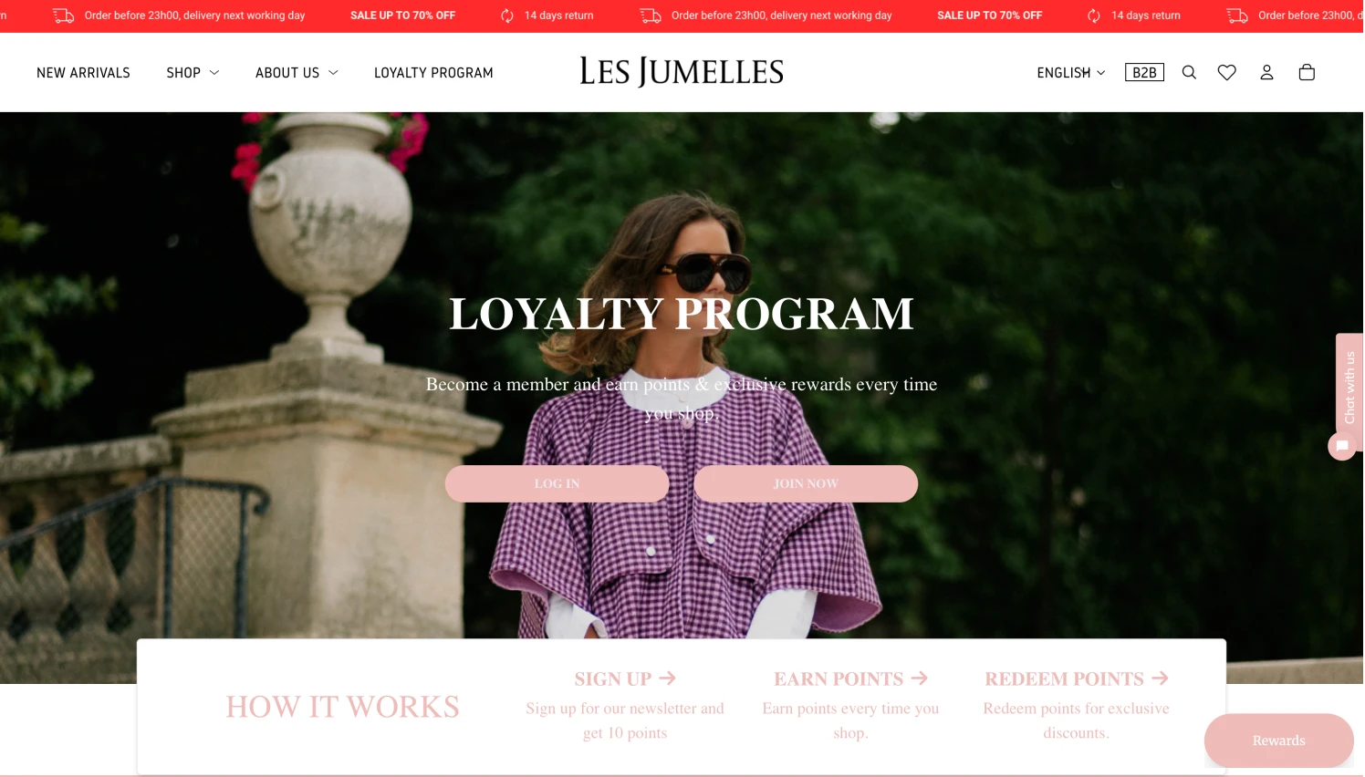1365x777 pixels.
Task: Click the LOG IN button
Action: (557, 484)
